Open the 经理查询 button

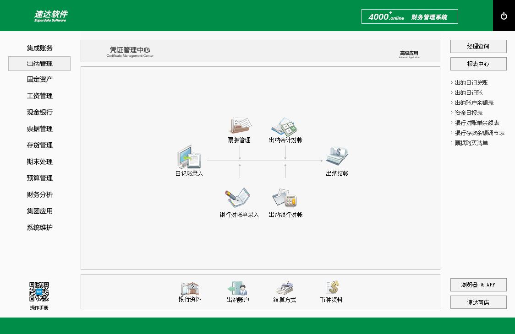point(478,47)
